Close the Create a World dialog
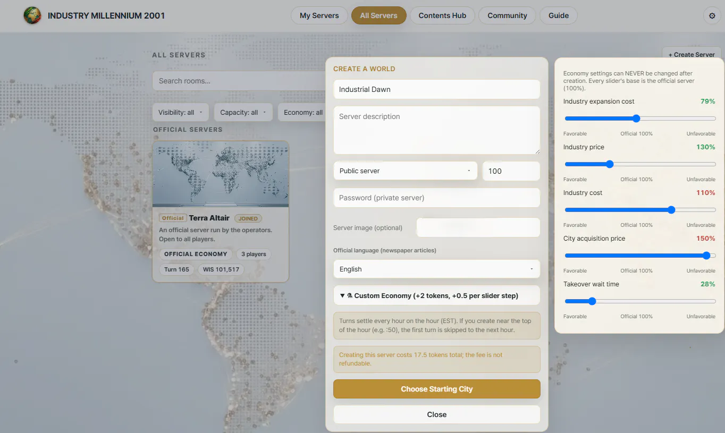 coord(437,414)
